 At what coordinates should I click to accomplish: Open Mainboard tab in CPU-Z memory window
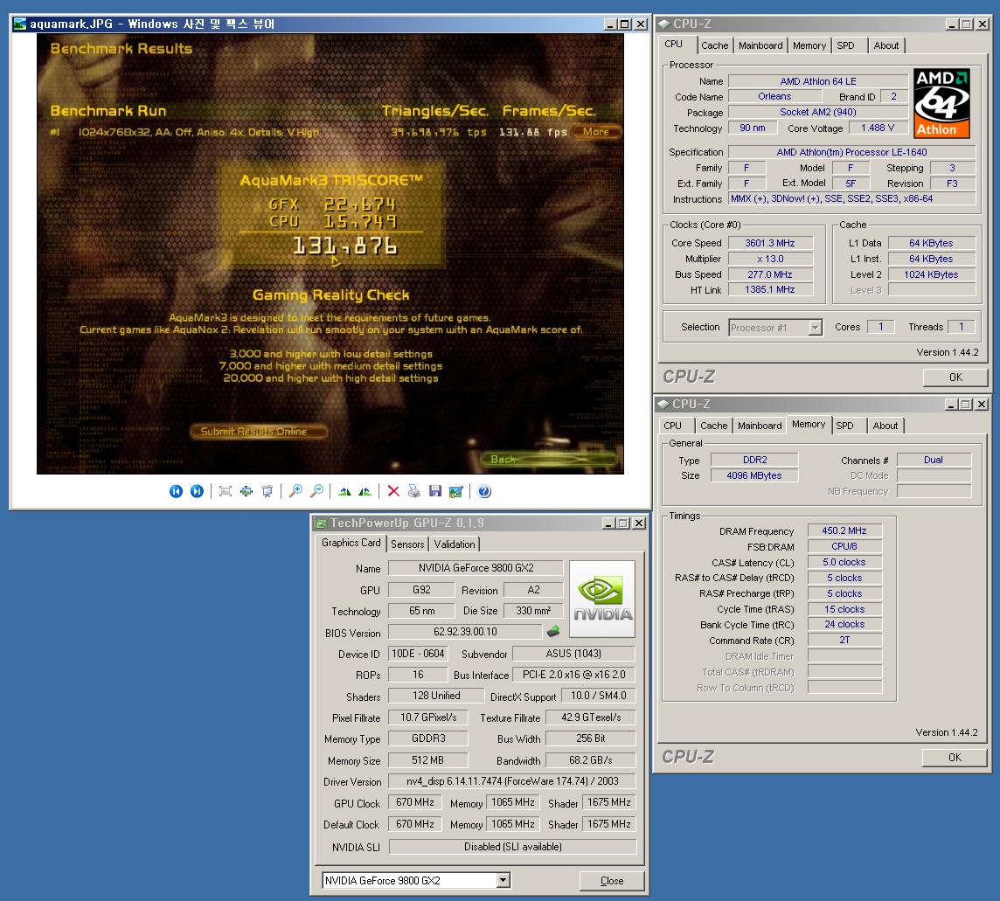[x=760, y=426]
